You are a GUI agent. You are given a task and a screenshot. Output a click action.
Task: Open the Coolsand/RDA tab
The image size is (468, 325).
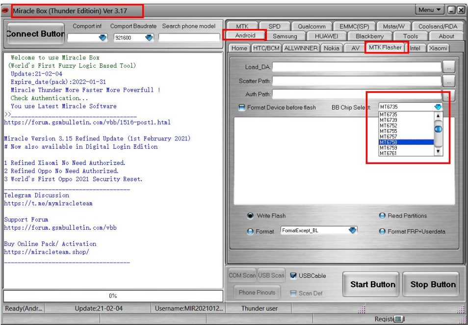pyautogui.click(x=438, y=27)
